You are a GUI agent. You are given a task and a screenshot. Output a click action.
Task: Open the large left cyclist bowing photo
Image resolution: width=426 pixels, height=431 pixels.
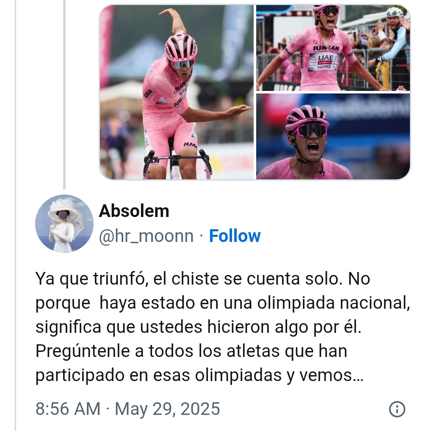177,92
